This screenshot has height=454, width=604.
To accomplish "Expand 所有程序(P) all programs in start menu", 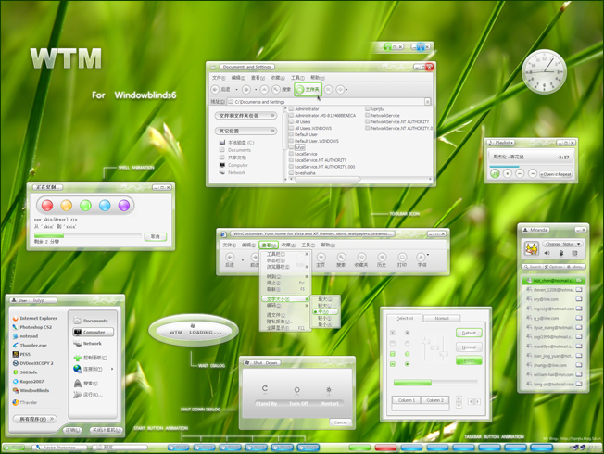I will pyautogui.click(x=34, y=419).
